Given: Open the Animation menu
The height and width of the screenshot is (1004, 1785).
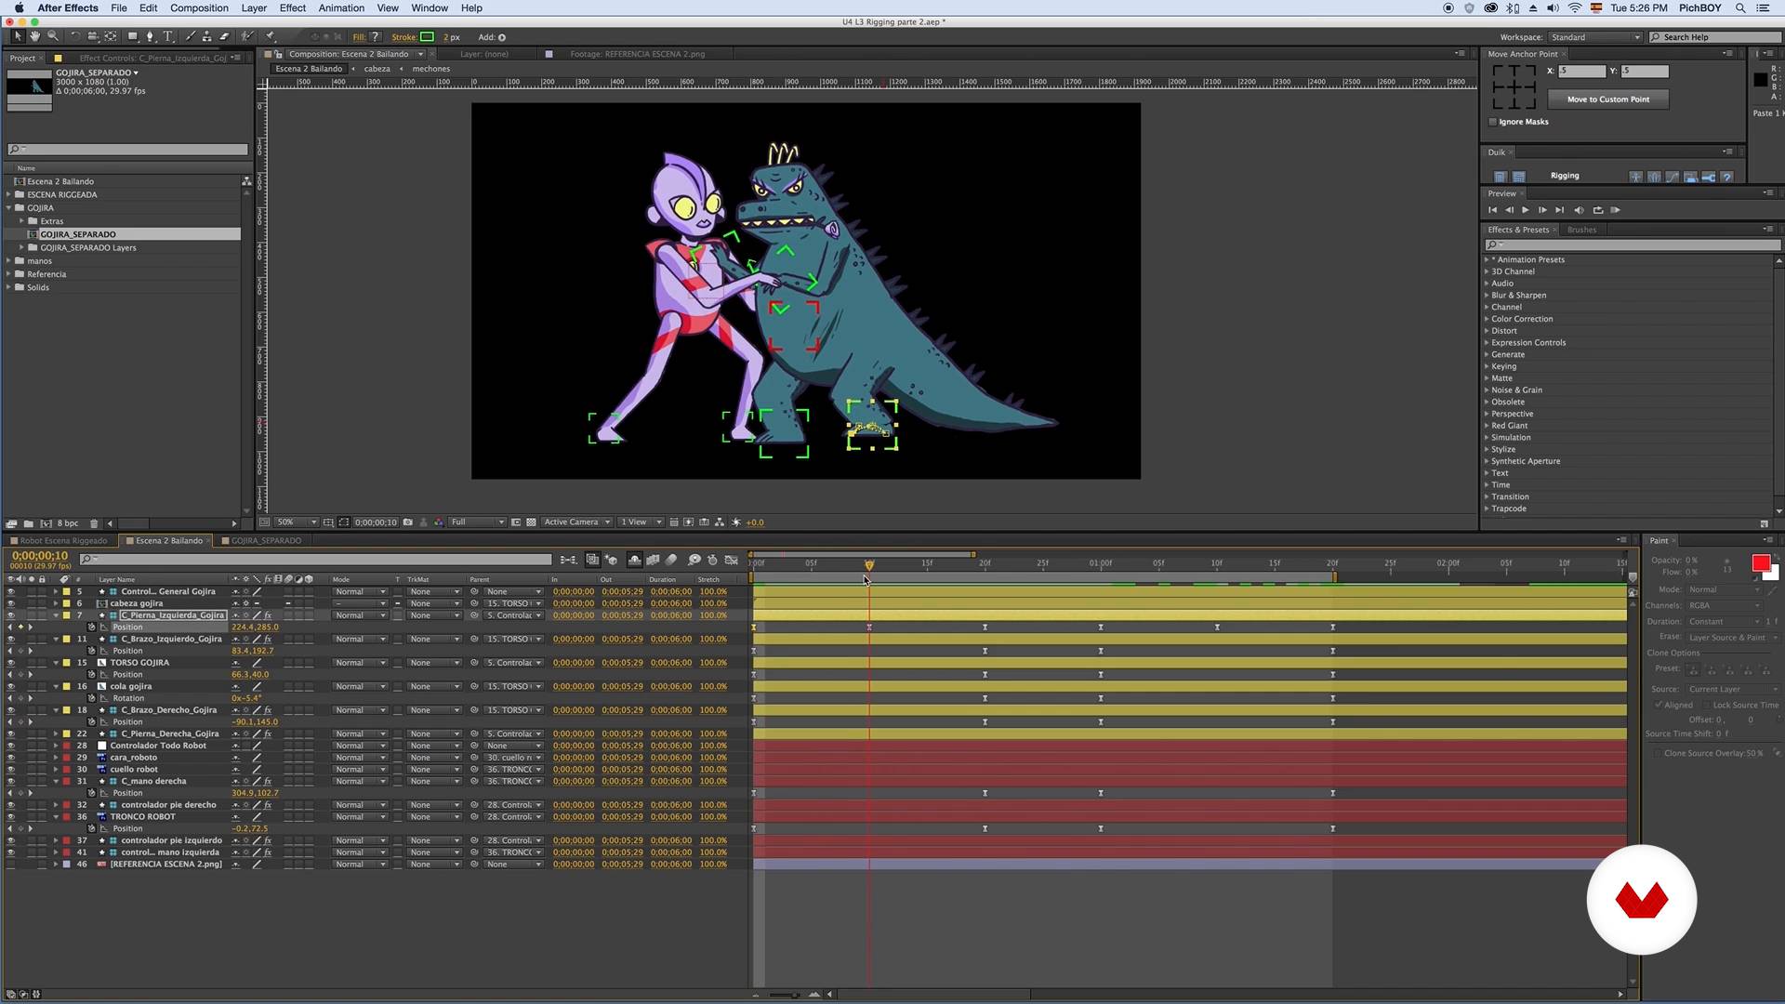Looking at the screenshot, I should pos(341,7).
